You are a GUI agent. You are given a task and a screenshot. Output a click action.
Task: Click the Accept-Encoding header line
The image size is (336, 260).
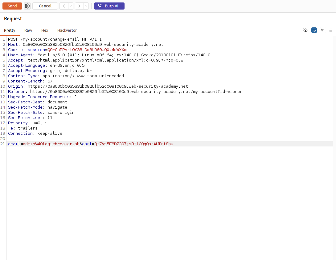tap(50, 70)
